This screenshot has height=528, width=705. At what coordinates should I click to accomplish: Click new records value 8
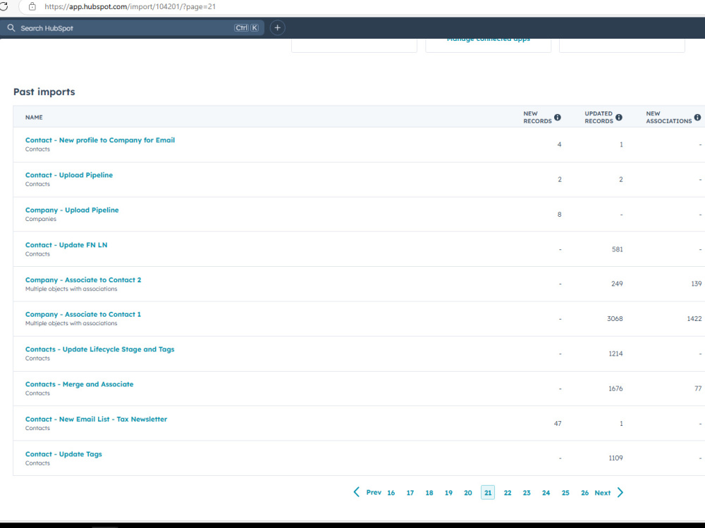pyautogui.click(x=559, y=214)
